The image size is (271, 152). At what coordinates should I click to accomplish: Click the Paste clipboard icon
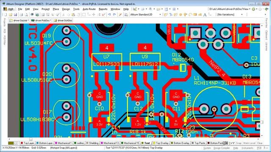[73, 15]
